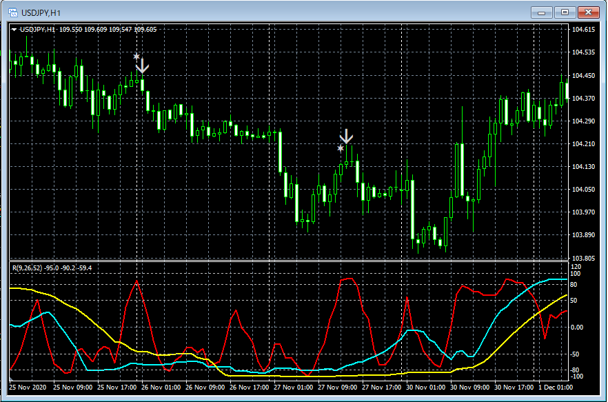Click the '27 Nov 09:00' time axis label

point(338,388)
